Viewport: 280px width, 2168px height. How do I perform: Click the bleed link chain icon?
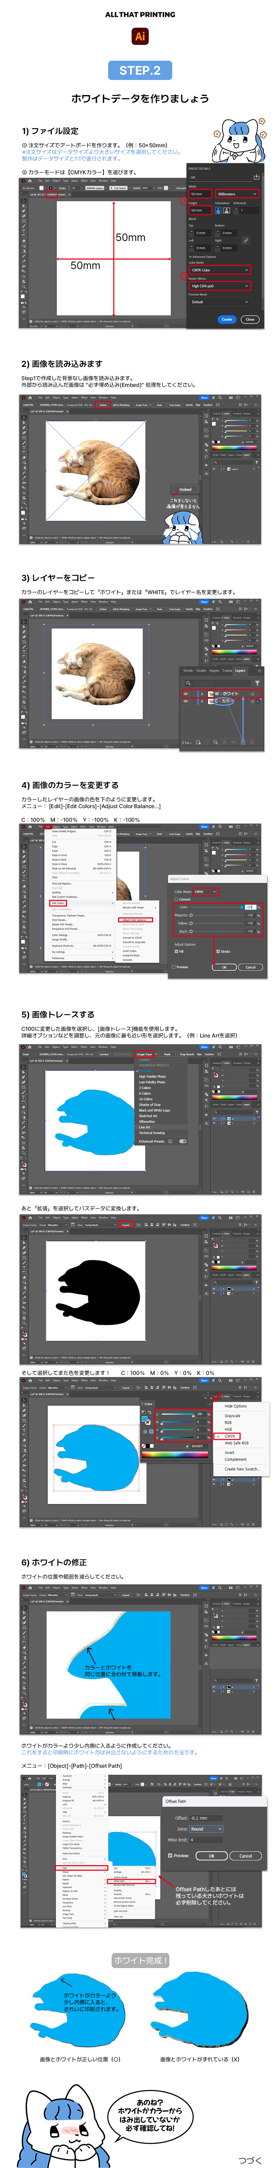246,241
